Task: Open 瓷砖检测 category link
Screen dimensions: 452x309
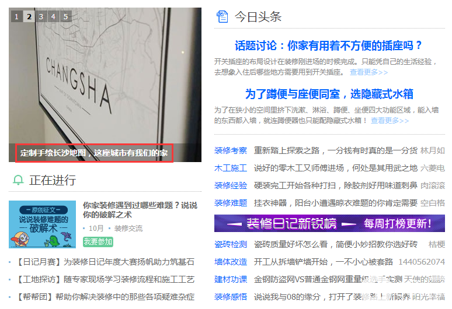Action: 231,244
